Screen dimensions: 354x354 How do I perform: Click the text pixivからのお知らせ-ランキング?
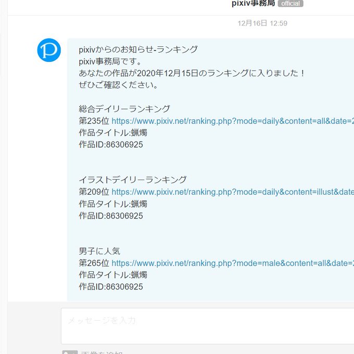click(x=138, y=49)
